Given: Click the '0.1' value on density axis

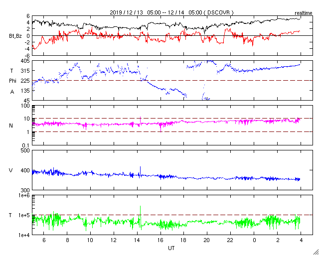Looking at the screenshot, I should (26, 145).
